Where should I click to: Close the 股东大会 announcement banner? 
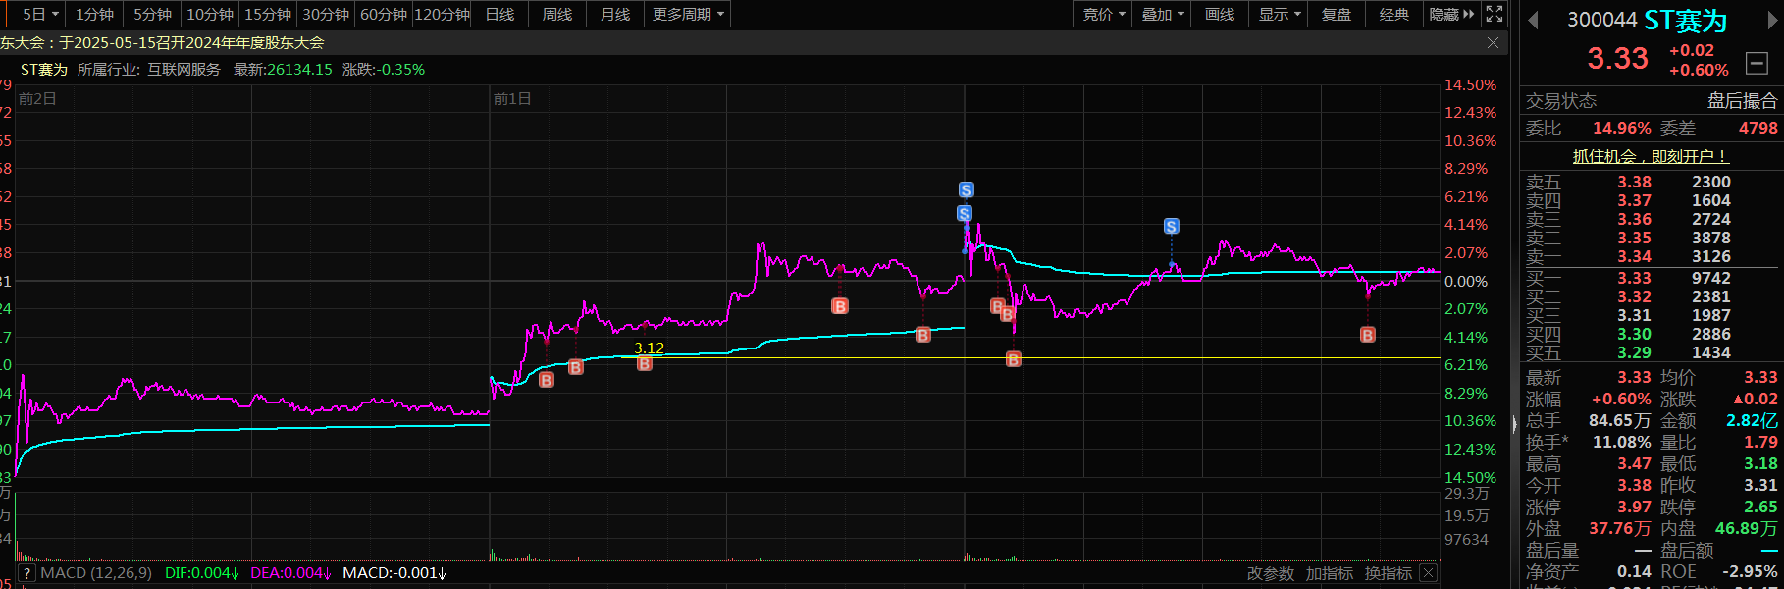1493,42
